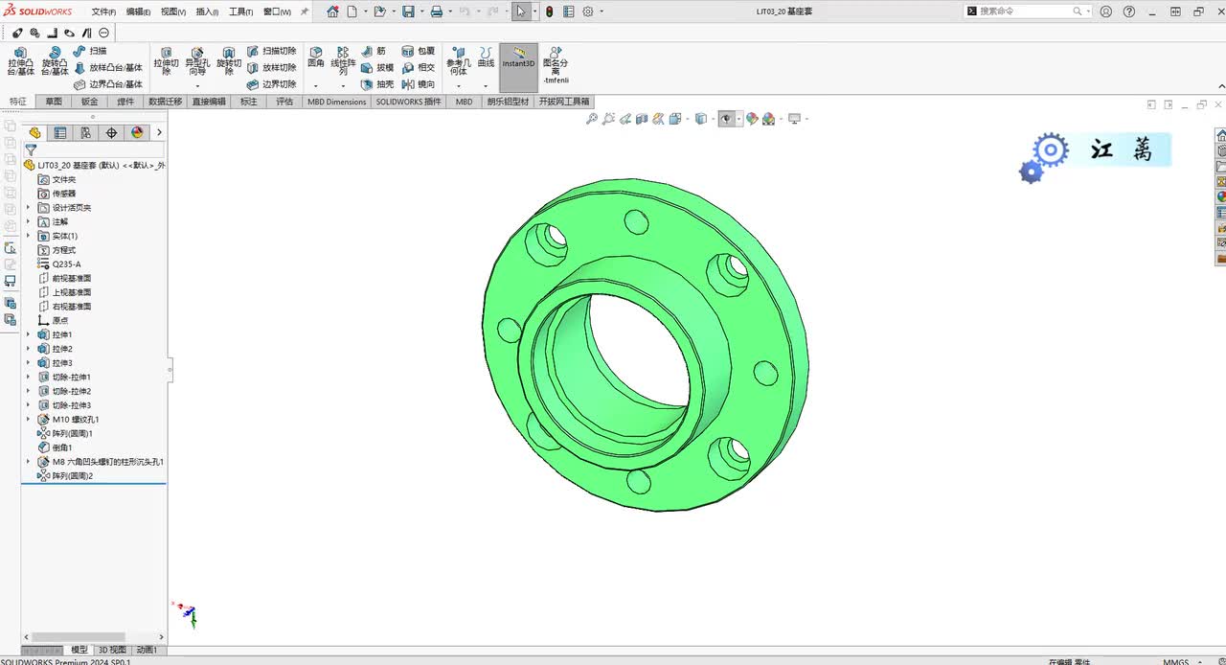1226x665 pixels.
Task: Open the options gear icon in the toolbar
Action: tap(588, 11)
